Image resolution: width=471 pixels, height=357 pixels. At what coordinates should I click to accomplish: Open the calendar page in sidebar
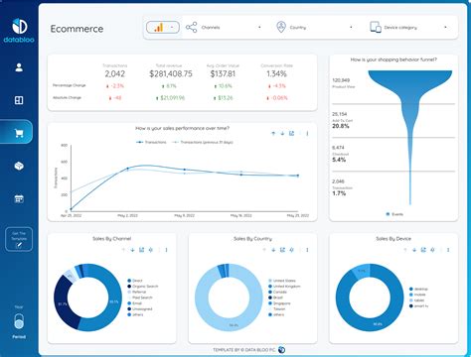point(19,198)
